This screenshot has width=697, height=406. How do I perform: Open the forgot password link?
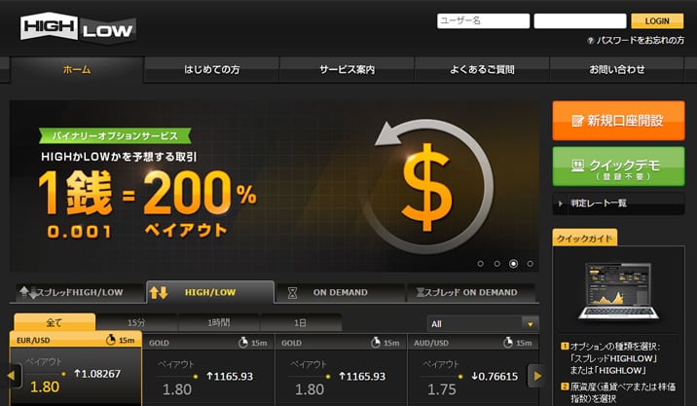coord(641,41)
